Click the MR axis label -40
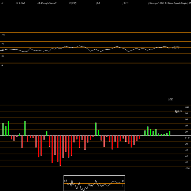Screen dimensions: 191x191 click(186, 150)
